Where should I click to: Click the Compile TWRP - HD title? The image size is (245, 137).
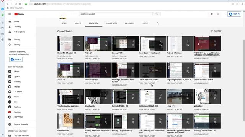120,106
